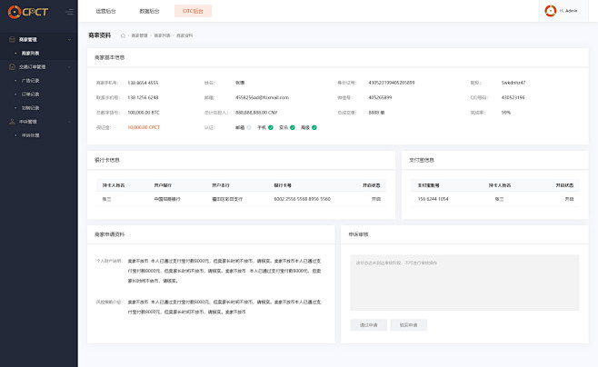The height and width of the screenshot is (367, 598).
Task: Click the 商家基本信息 section heading
Action: pyautogui.click(x=109, y=57)
